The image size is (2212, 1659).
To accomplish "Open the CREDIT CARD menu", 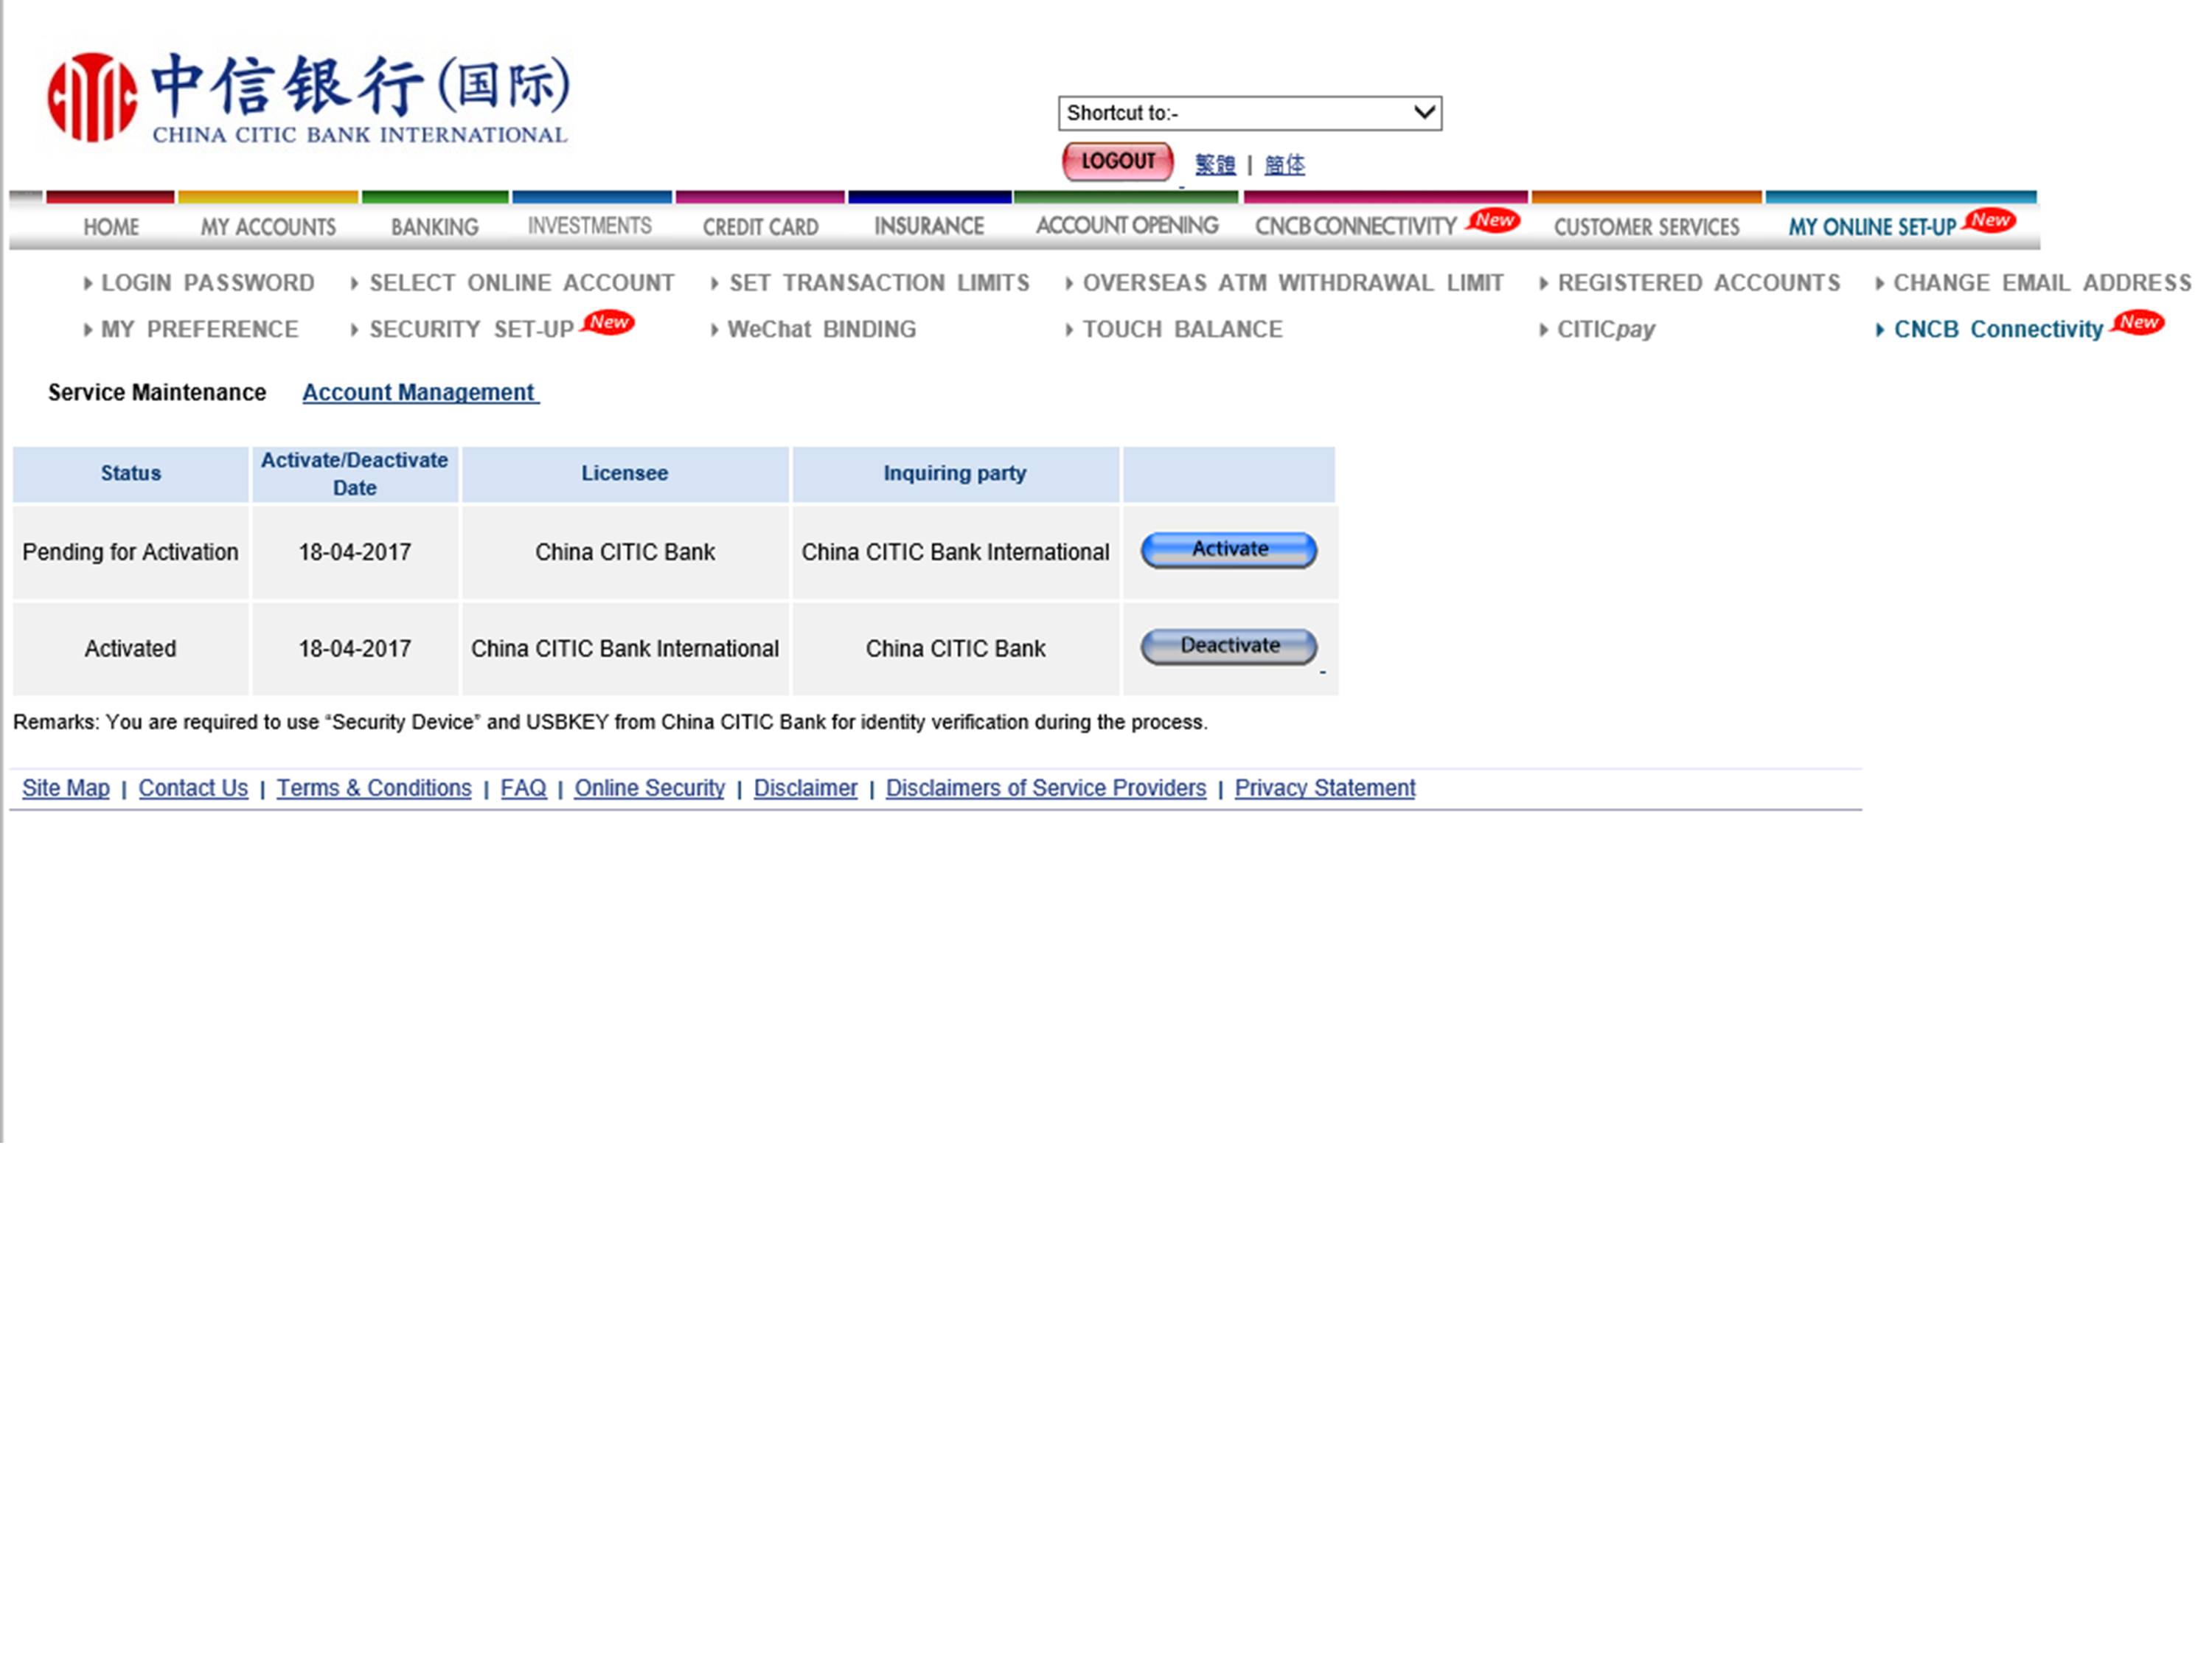I will [x=760, y=227].
